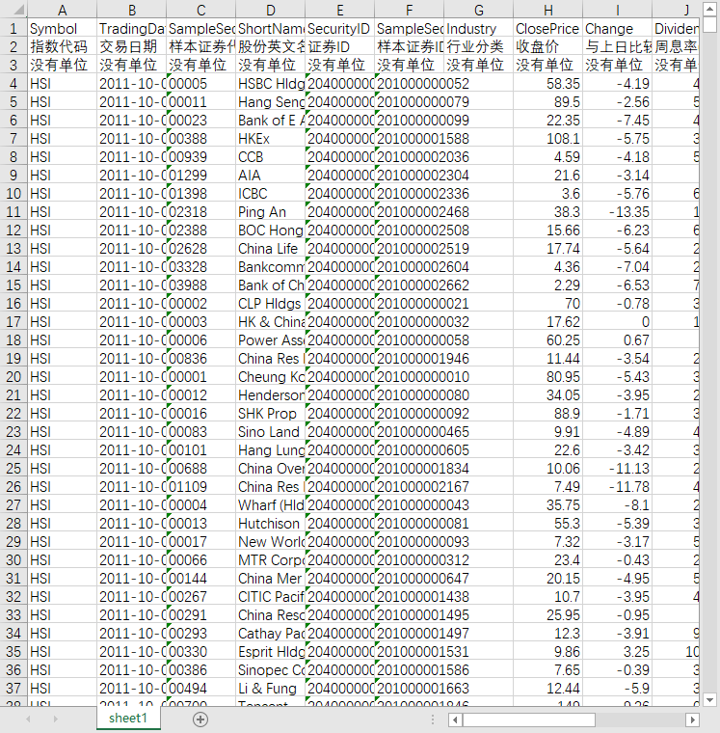Select the sheet1 tab
This screenshot has width=720, height=733.
click(x=128, y=718)
